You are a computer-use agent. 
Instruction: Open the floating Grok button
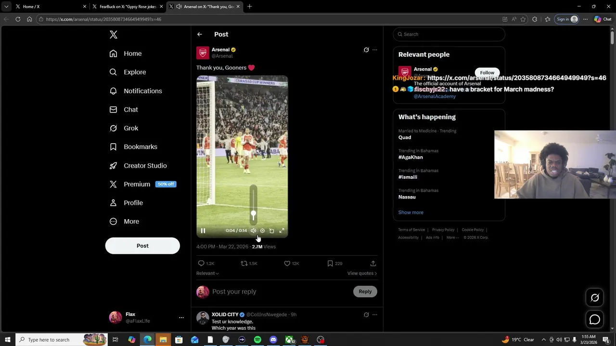[595, 298]
